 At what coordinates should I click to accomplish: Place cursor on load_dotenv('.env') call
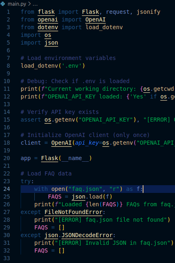click(53, 66)
